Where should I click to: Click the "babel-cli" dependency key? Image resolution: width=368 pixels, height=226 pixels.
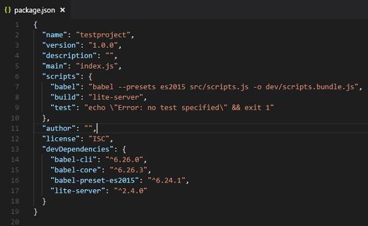tap(74, 159)
